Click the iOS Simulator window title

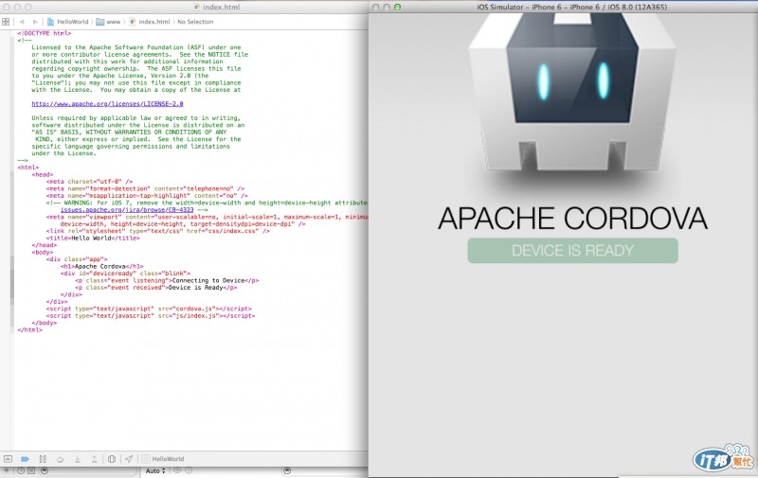pyautogui.click(x=572, y=8)
